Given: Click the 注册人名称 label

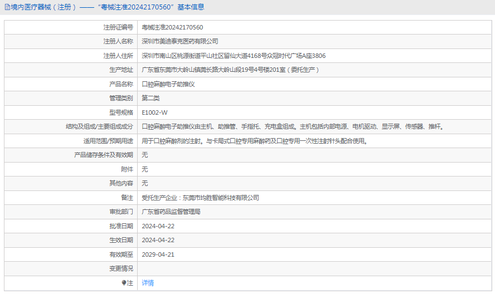Looking at the screenshot, I should coord(118,41).
